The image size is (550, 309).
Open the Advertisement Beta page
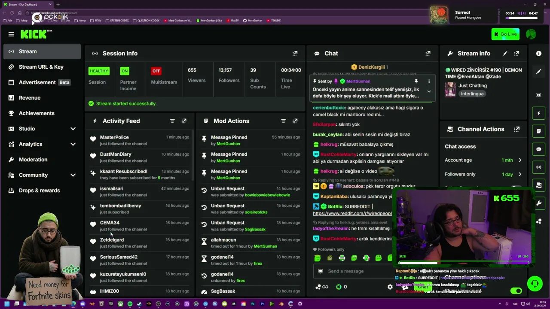[x=42, y=82]
